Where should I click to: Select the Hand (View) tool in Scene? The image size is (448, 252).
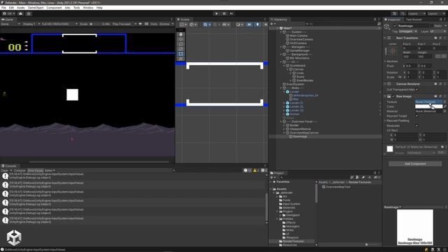tap(181, 34)
